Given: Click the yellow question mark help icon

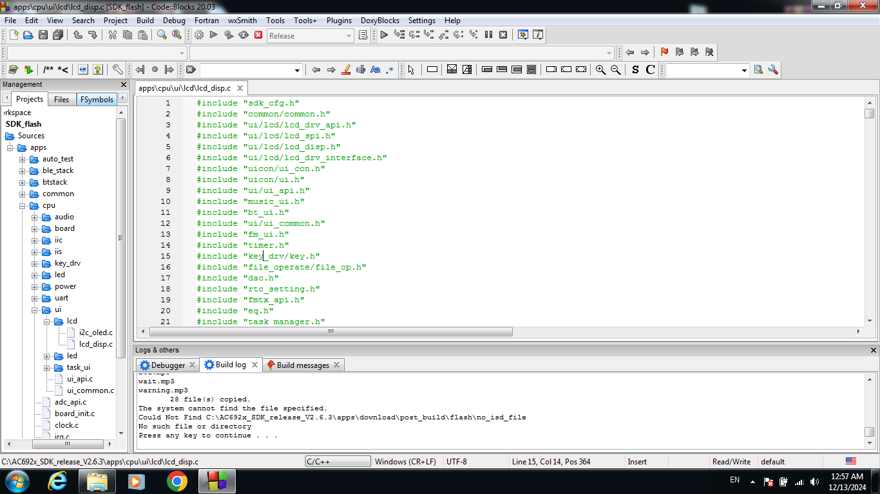Looking at the screenshot, I should pos(98,69).
